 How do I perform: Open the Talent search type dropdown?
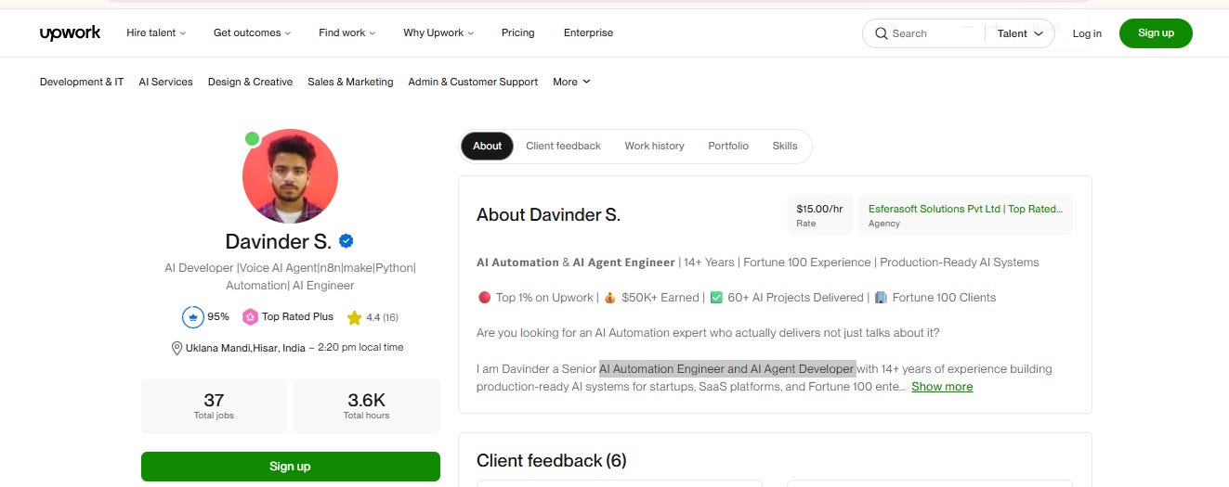1020,33
